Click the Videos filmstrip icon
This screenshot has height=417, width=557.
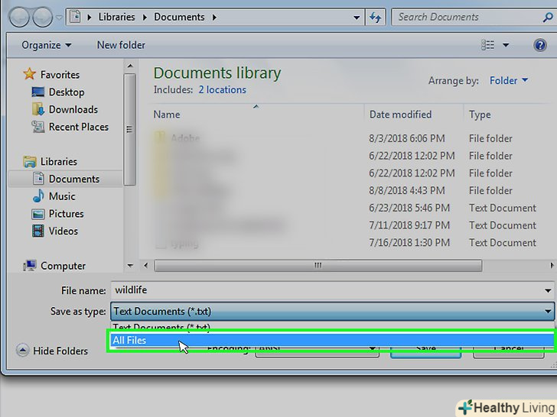(x=38, y=231)
